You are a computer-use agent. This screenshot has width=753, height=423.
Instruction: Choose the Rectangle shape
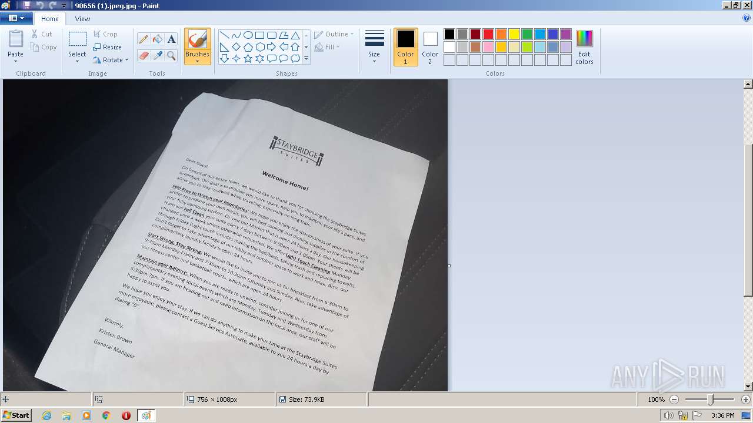pos(259,35)
